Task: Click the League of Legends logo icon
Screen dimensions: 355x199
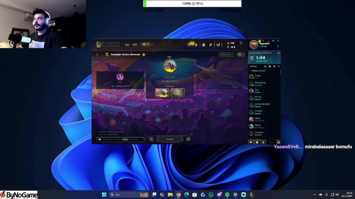Action: tap(99, 44)
